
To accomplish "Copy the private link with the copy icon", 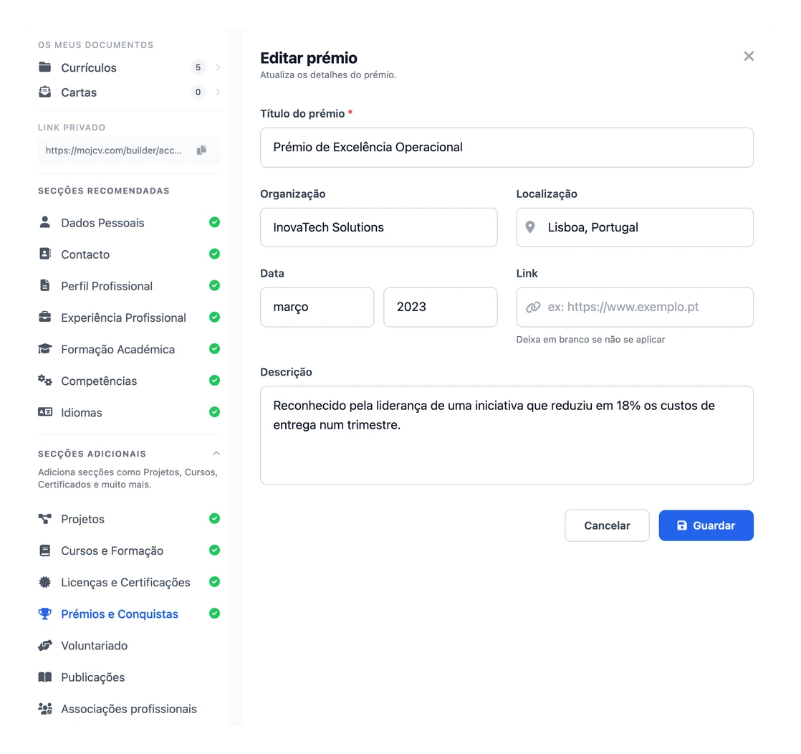I will coord(201,151).
